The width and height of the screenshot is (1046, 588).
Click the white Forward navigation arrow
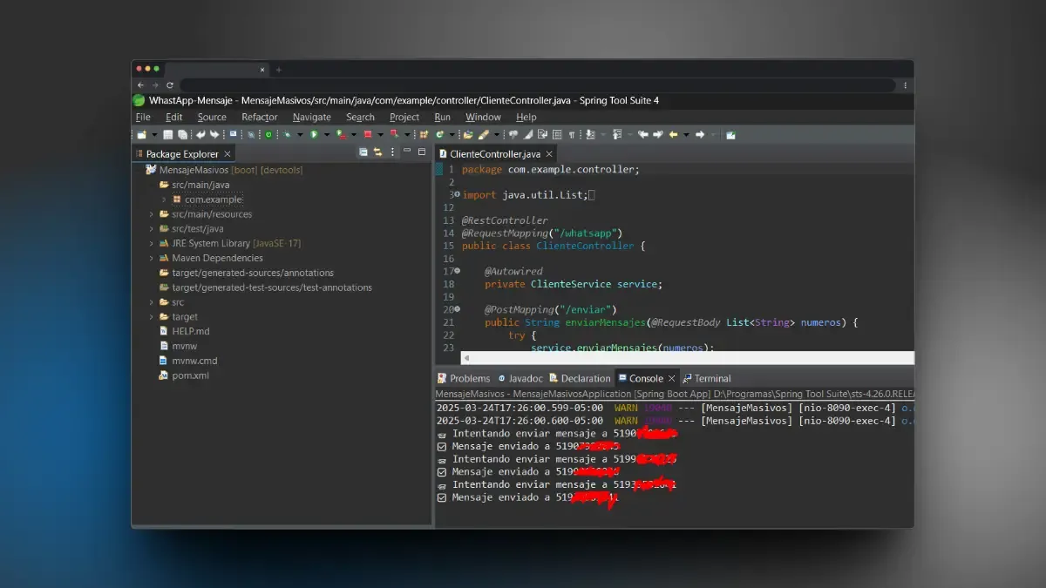700,135
